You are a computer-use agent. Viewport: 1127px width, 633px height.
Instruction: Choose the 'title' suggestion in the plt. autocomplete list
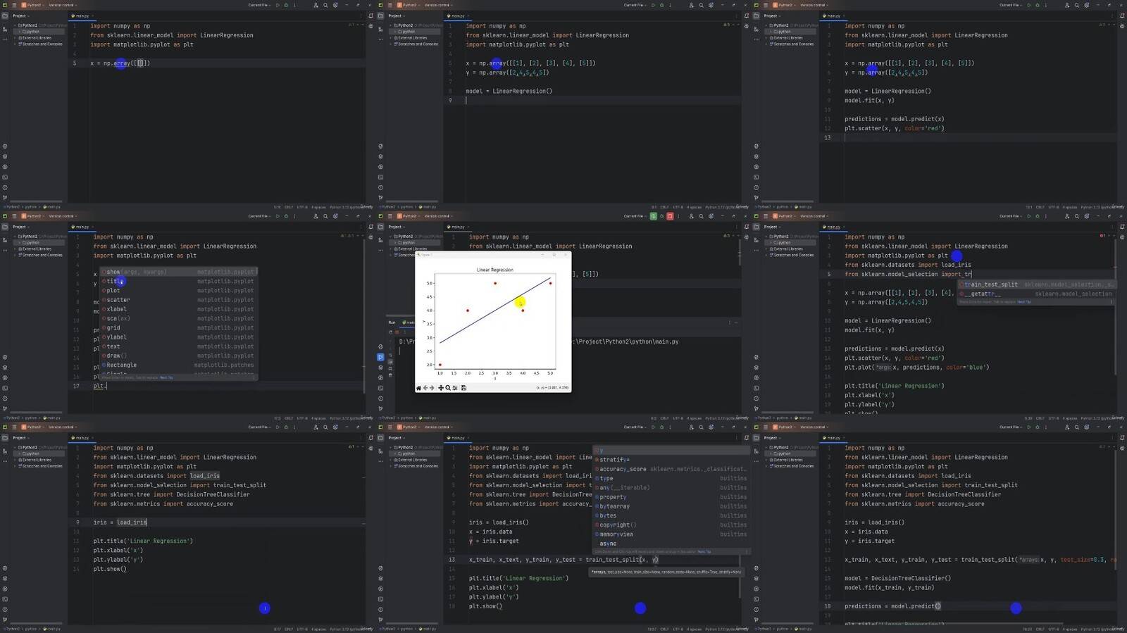179,281
